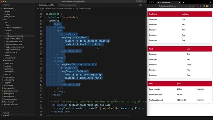
Task: Click the editor horizontal scrollbar
Action: pos(88,116)
